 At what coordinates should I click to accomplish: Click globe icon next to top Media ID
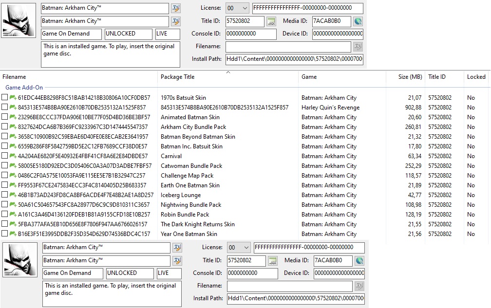point(358,21)
